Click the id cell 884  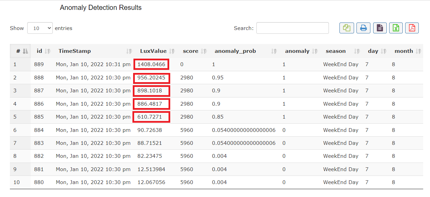pos(39,130)
